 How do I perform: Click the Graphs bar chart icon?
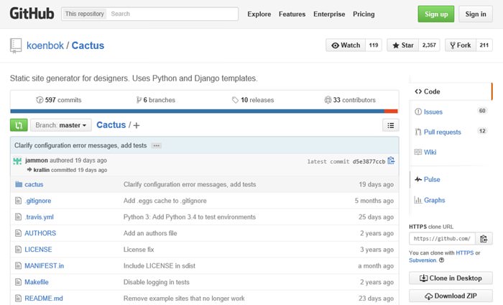(x=418, y=200)
